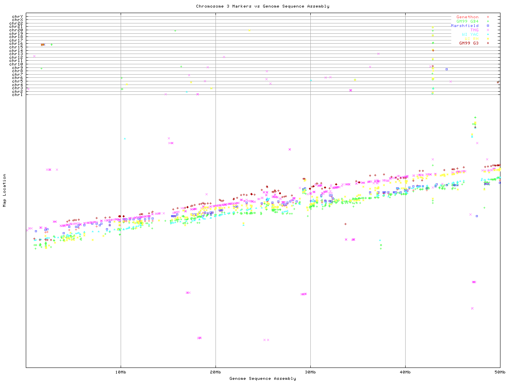
Task: Click the WI YAC cyan triangle legend symbol
Action: (x=488, y=35)
